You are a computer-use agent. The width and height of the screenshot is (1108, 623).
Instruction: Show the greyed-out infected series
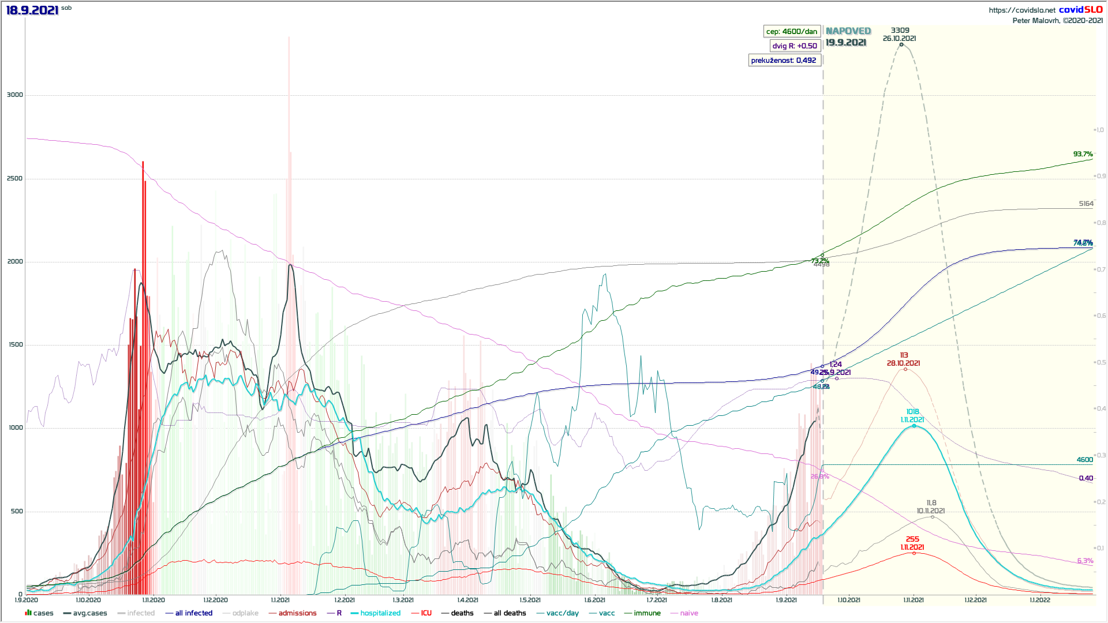(140, 613)
